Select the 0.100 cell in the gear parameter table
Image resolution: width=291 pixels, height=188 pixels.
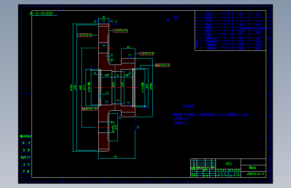coord(258,39)
